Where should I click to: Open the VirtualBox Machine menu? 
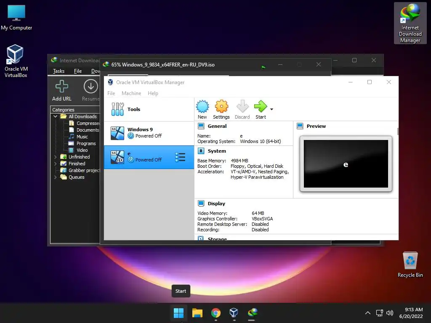(x=131, y=93)
